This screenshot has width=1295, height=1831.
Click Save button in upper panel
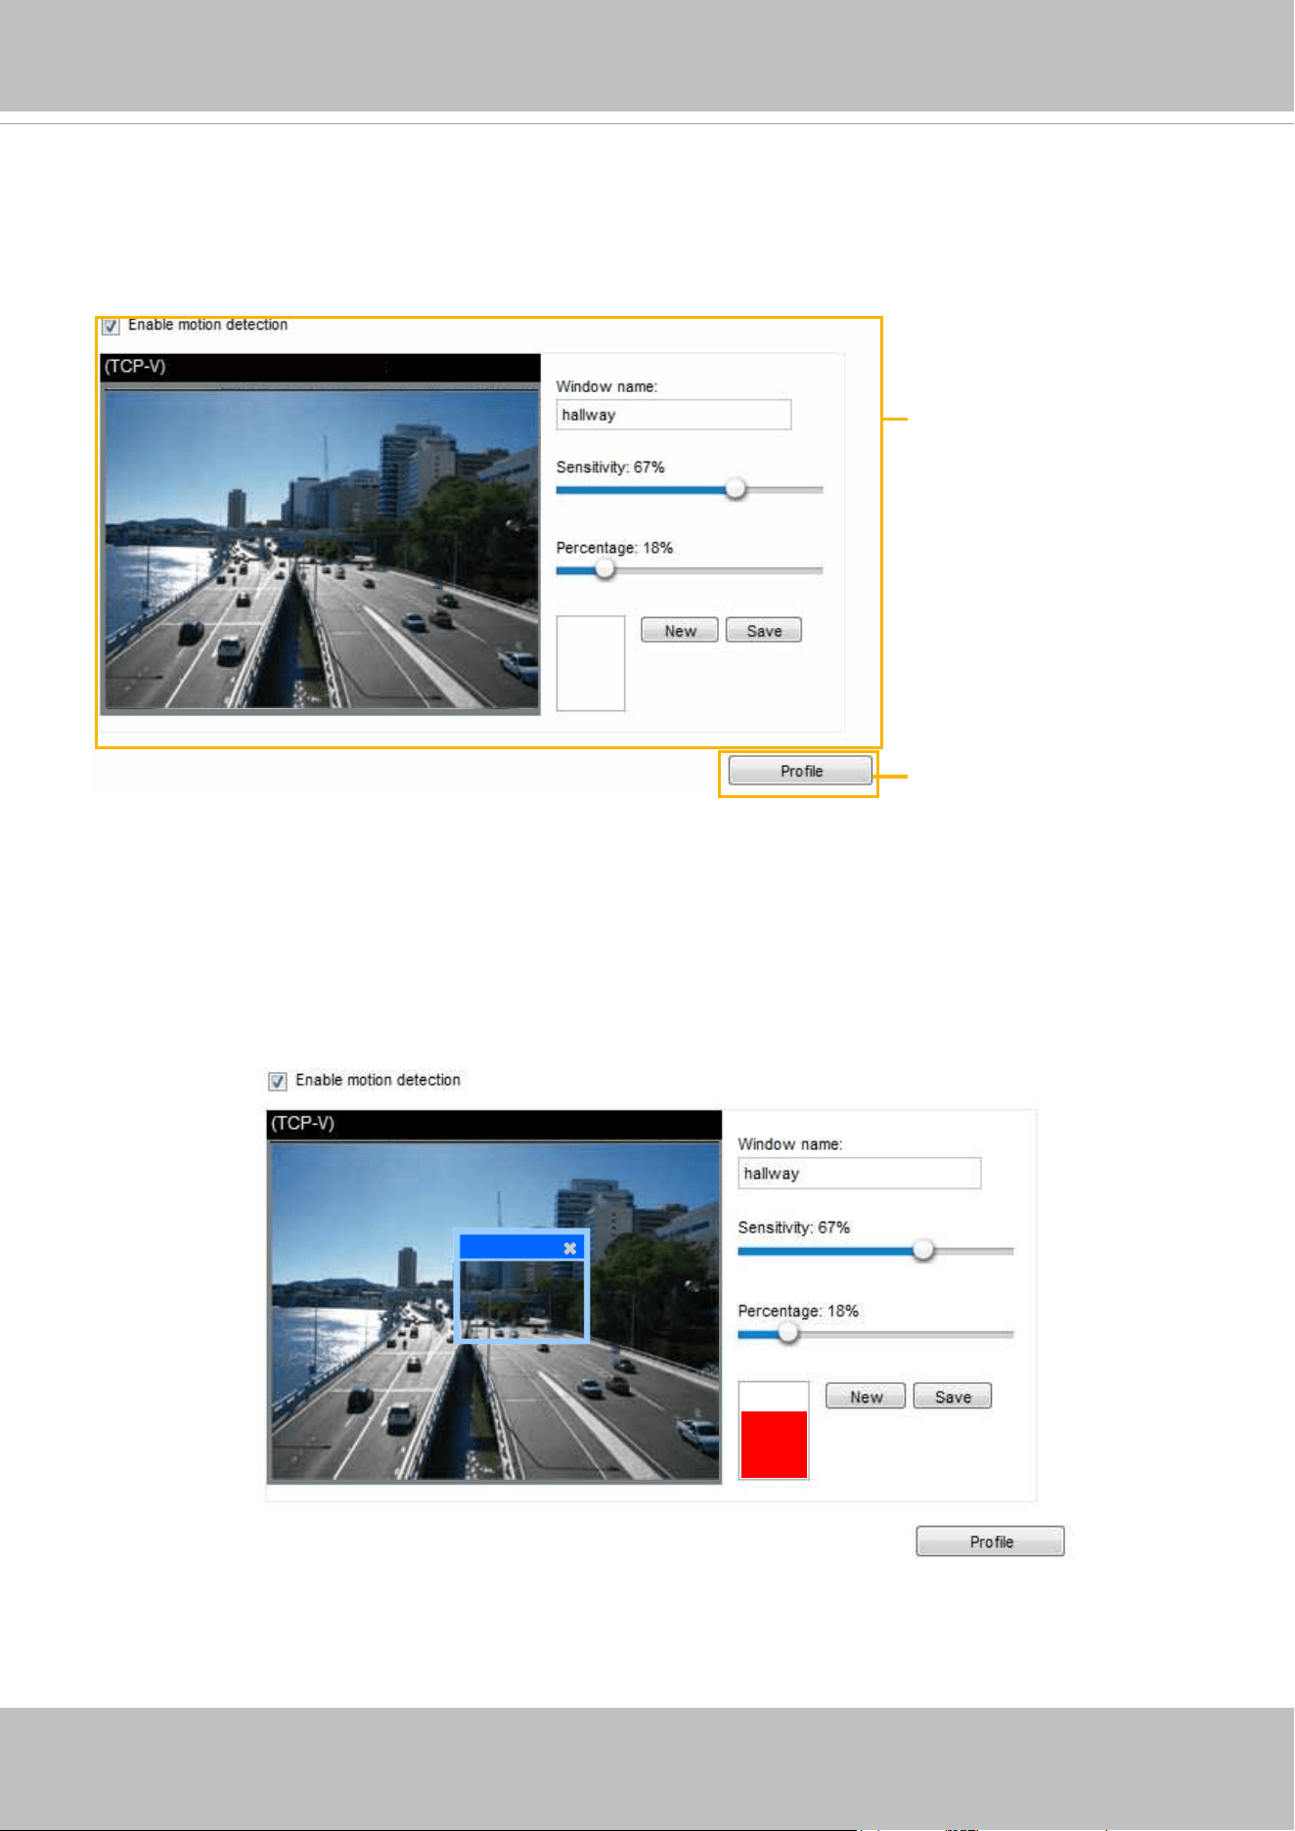[764, 631]
